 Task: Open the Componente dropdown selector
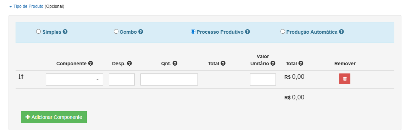pyautogui.click(x=74, y=80)
